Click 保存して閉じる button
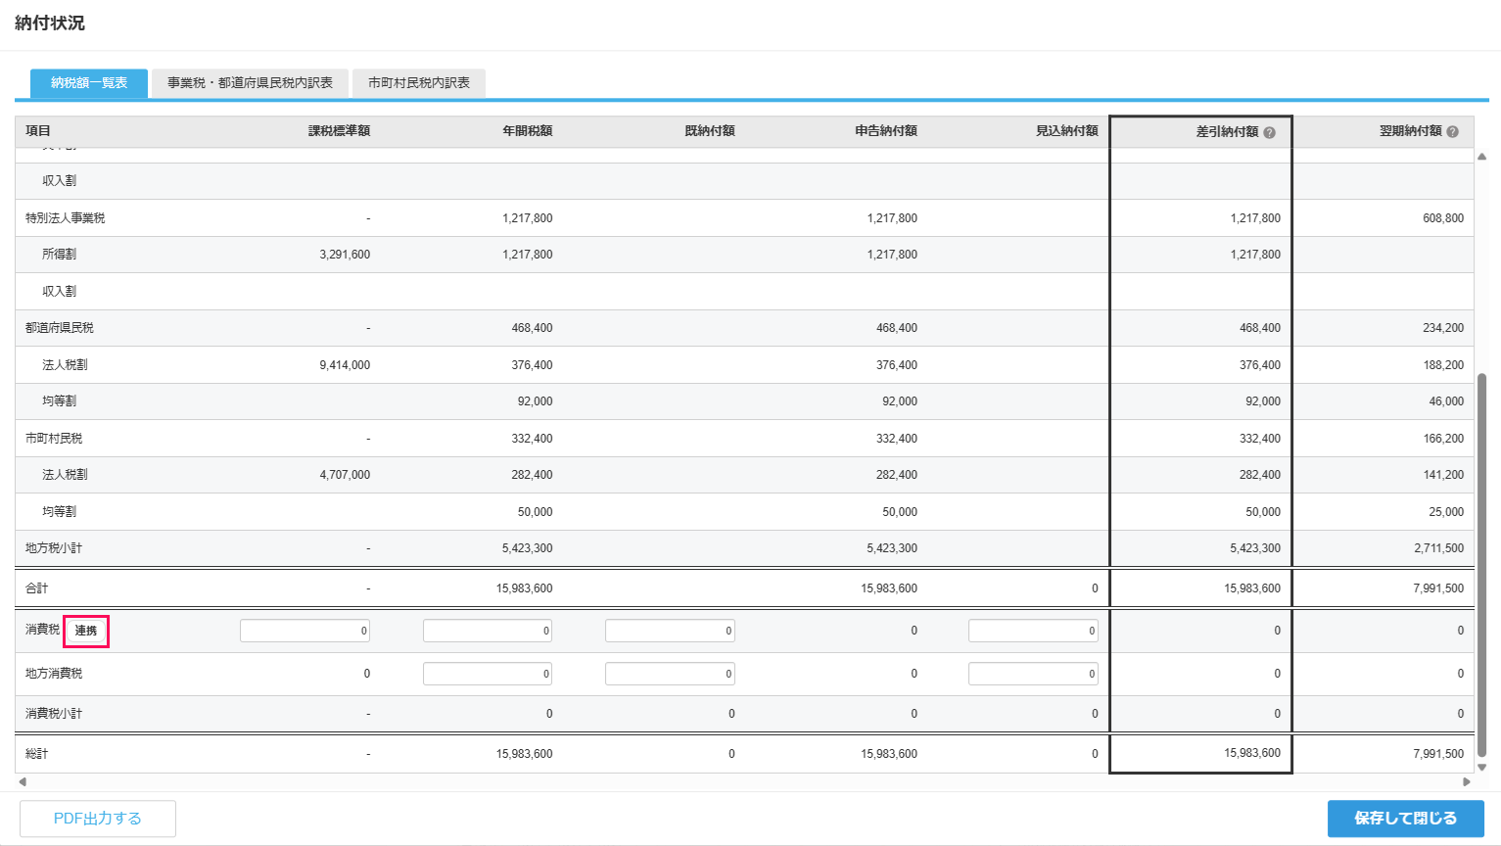Screen dimensions: 1501x846 click(1406, 819)
